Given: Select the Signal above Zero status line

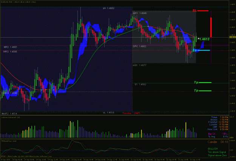Looking at the screenshot, I should click(x=217, y=155).
